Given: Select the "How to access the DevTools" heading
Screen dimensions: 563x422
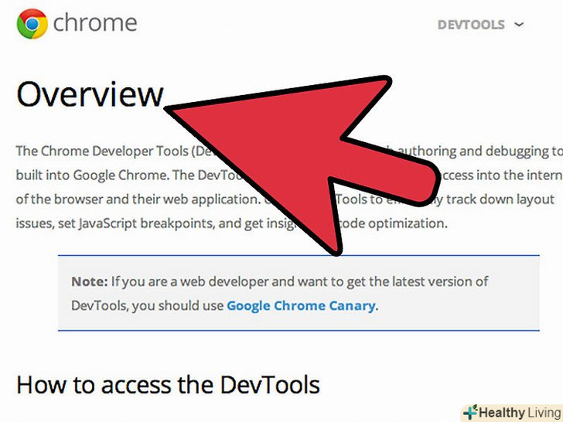Looking at the screenshot, I should (x=168, y=384).
